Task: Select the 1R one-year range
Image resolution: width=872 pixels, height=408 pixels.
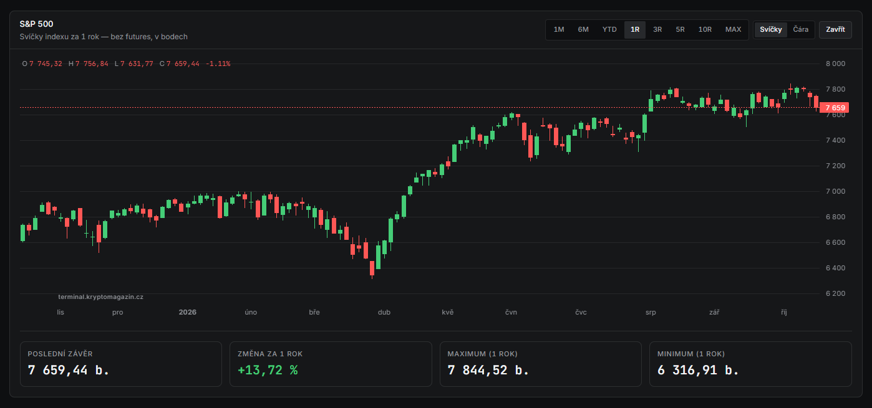Action: 635,29
